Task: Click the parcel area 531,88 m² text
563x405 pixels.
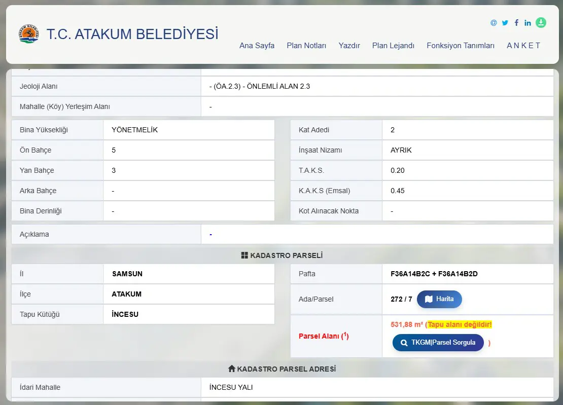Action: click(407, 324)
